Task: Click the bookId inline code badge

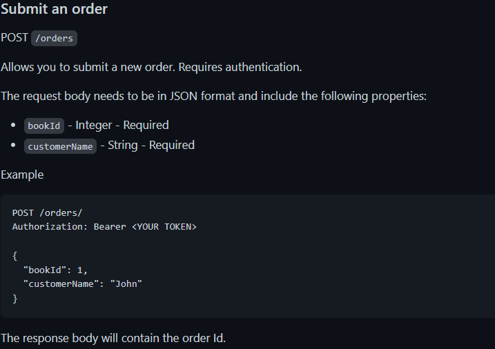Action: pos(44,126)
